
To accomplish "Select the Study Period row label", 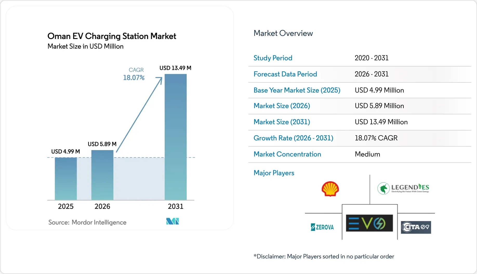I will coord(273,58).
